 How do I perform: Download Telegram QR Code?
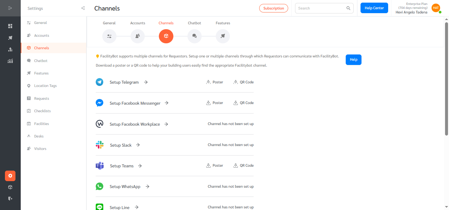(243, 82)
